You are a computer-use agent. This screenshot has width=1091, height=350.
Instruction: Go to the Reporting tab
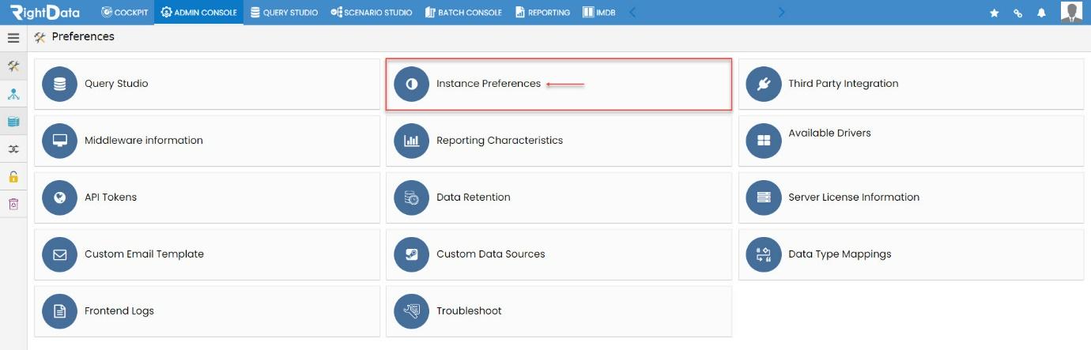pos(542,13)
